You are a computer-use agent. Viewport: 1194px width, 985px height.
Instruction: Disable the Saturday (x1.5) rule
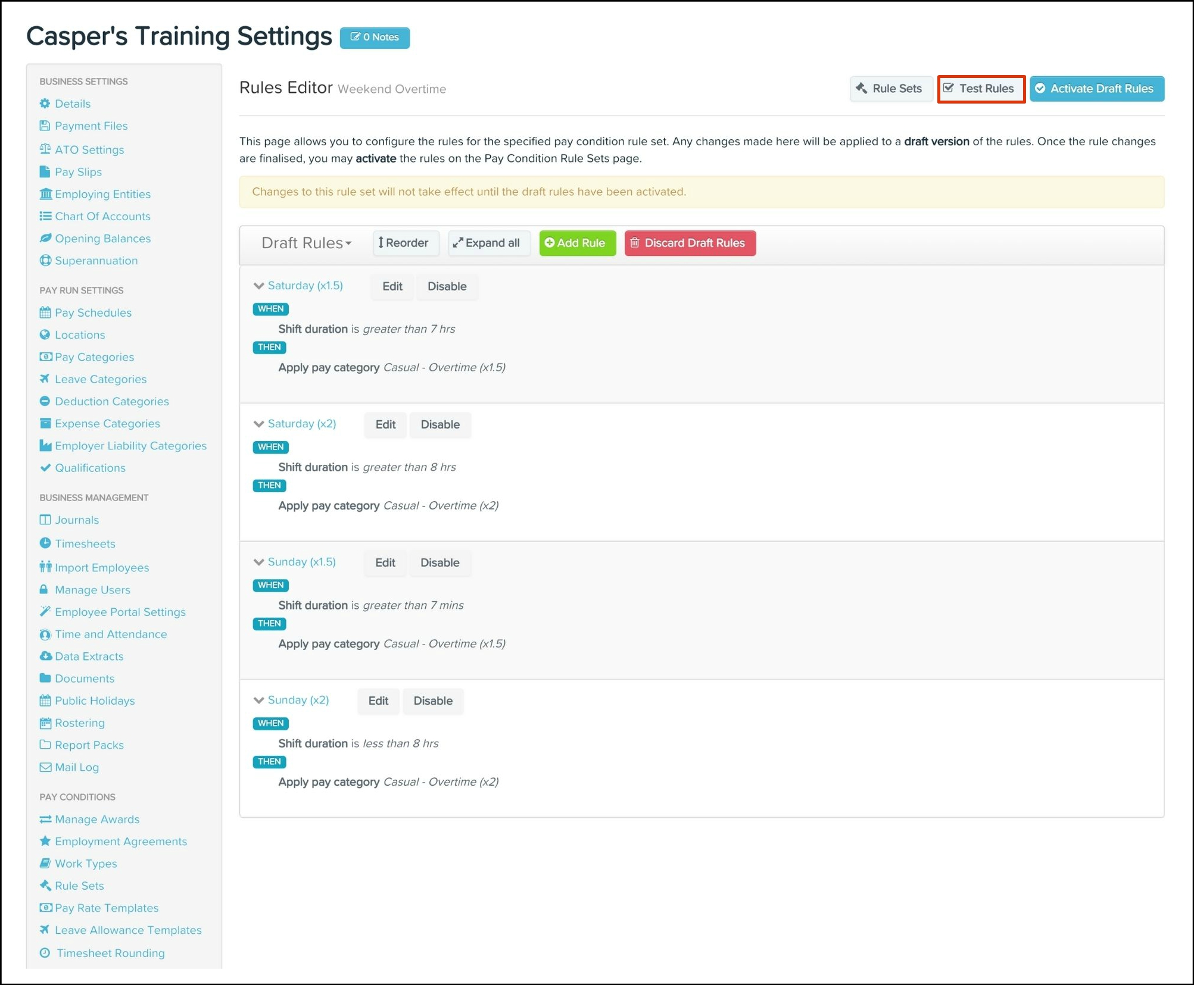pyautogui.click(x=447, y=286)
